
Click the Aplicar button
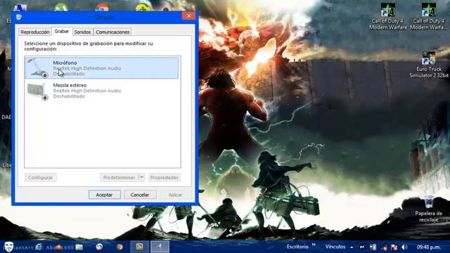click(x=175, y=195)
